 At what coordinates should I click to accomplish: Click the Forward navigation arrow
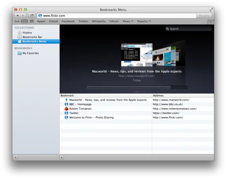(x=23, y=15)
